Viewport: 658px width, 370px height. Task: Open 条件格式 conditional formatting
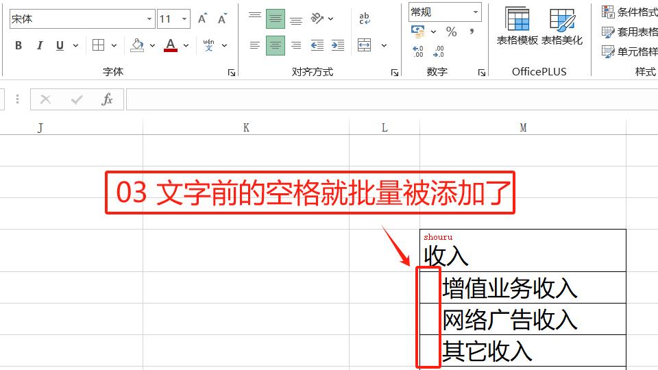click(629, 12)
